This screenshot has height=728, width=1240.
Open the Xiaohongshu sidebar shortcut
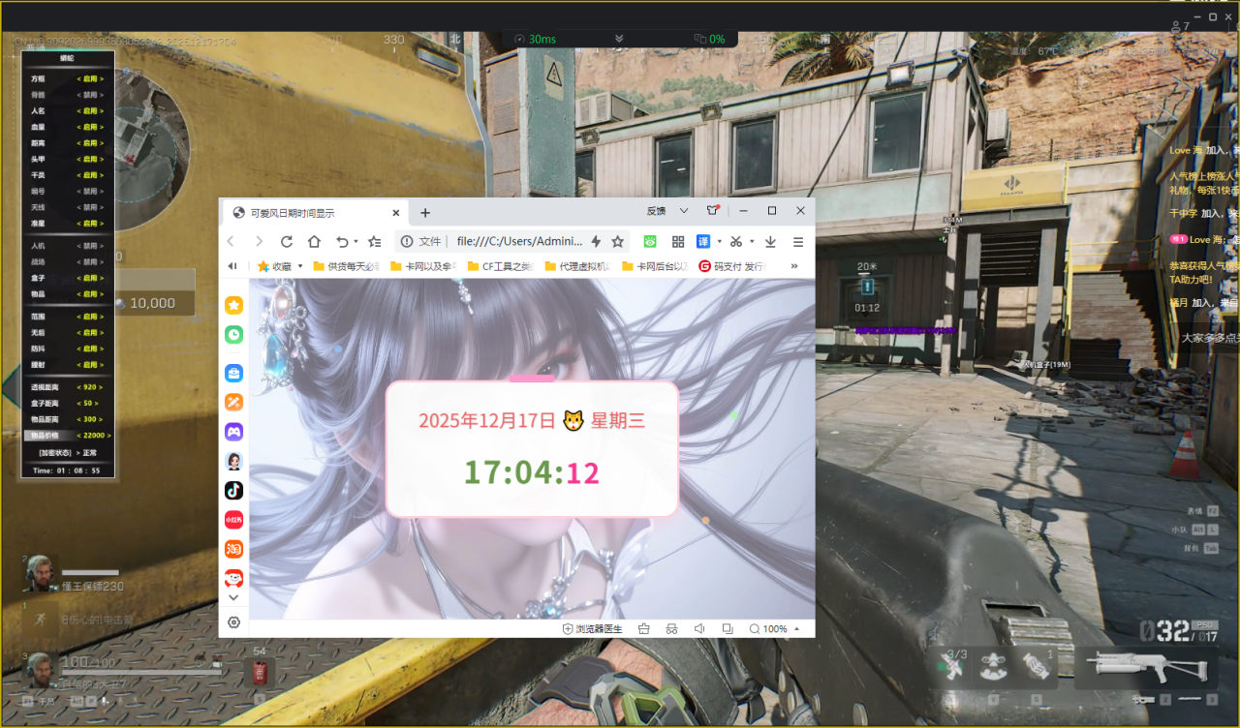(232, 519)
